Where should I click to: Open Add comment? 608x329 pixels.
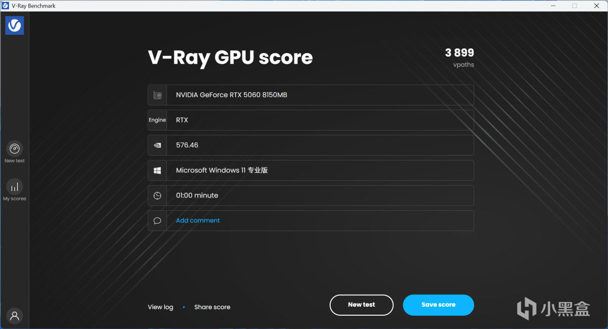pos(198,220)
